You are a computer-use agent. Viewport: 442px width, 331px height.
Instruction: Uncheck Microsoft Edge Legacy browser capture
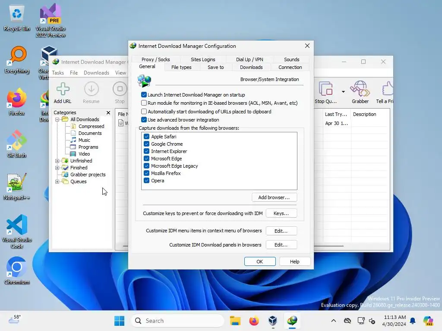click(x=147, y=166)
